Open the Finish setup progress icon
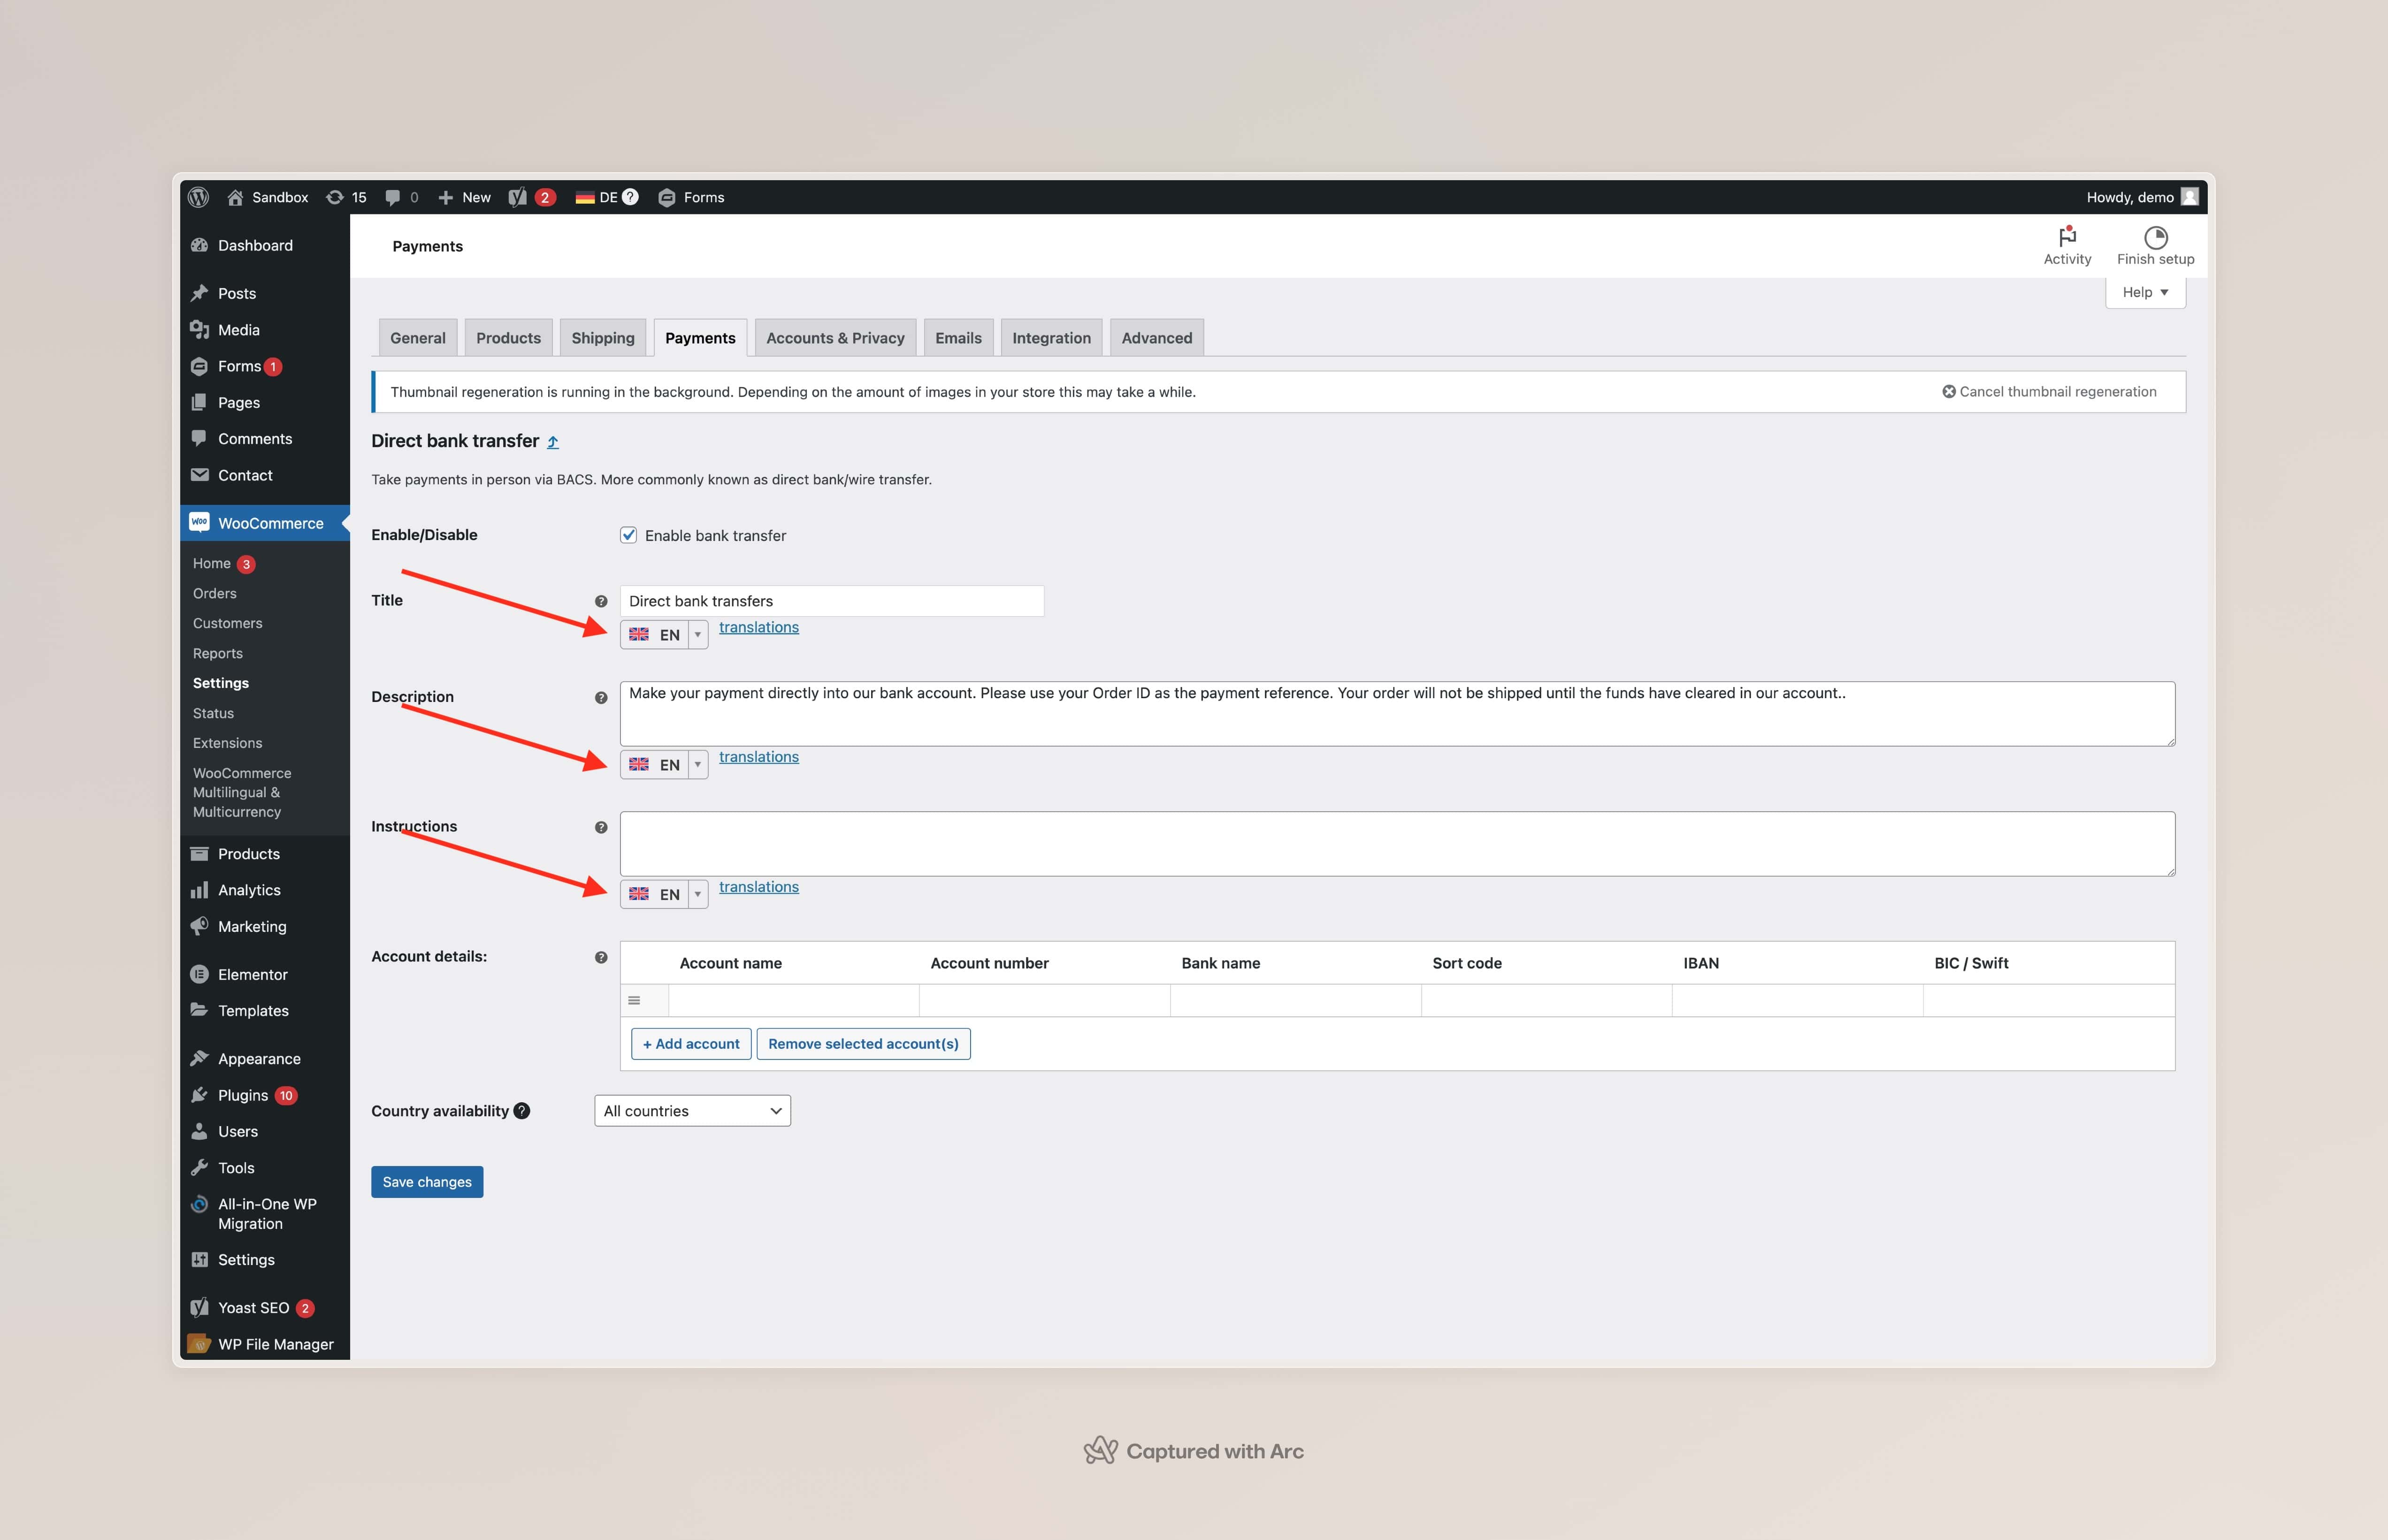 [x=2155, y=237]
